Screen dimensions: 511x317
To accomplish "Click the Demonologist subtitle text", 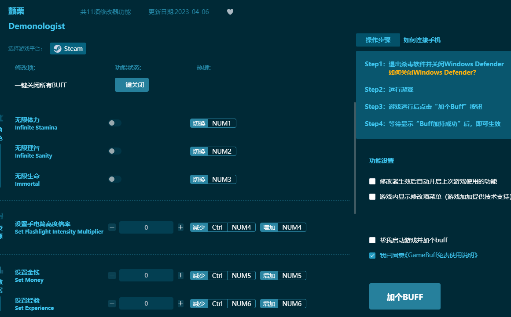I will coord(37,26).
